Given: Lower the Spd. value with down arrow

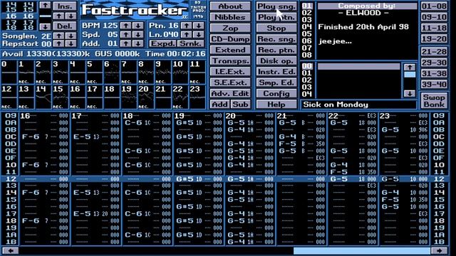Looking at the screenshot, I should tap(138, 35).
